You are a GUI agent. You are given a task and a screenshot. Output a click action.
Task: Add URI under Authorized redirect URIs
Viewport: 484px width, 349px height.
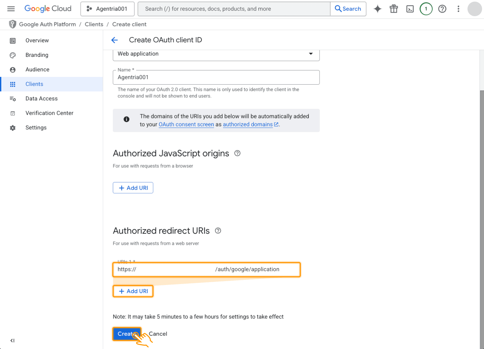click(133, 291)
